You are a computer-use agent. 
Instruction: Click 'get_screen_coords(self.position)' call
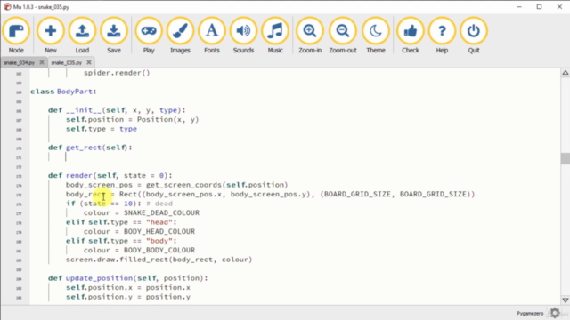tap(217, 185)
